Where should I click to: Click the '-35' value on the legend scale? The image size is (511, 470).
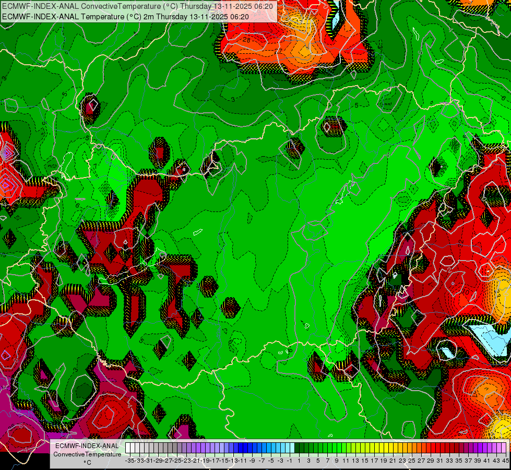[130, 461]
